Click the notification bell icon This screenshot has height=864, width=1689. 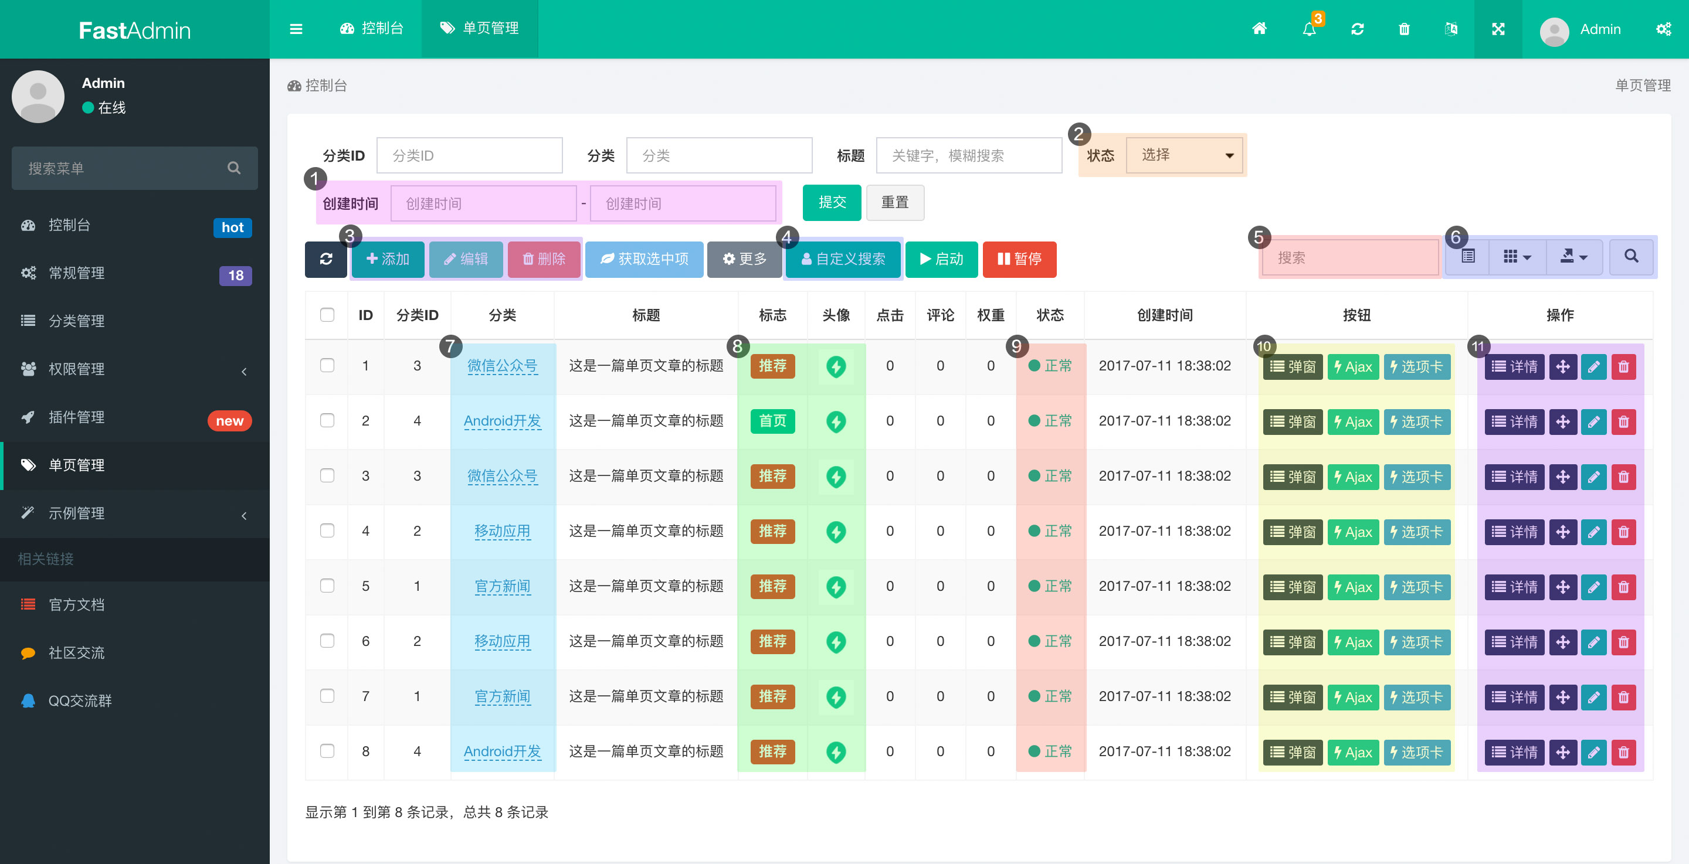pos(1309,29)
